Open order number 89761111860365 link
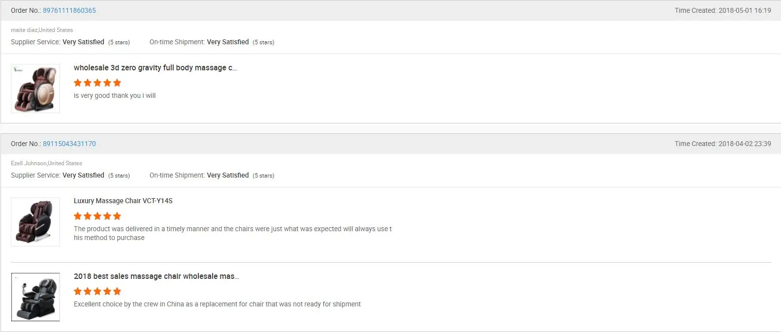781x332 pixels. pos(69,10)
